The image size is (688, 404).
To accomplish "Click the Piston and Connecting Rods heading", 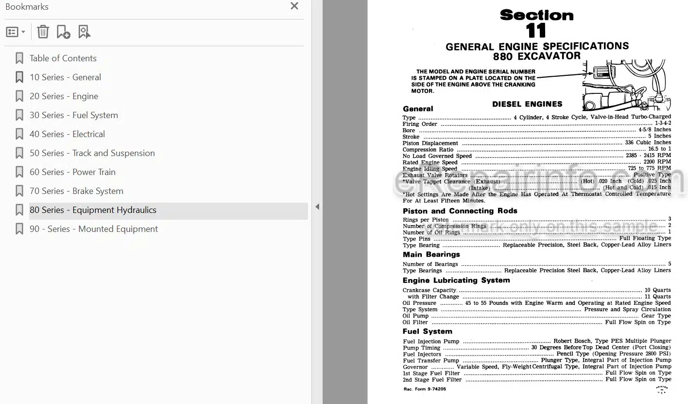I will click(x=460, y=211).
